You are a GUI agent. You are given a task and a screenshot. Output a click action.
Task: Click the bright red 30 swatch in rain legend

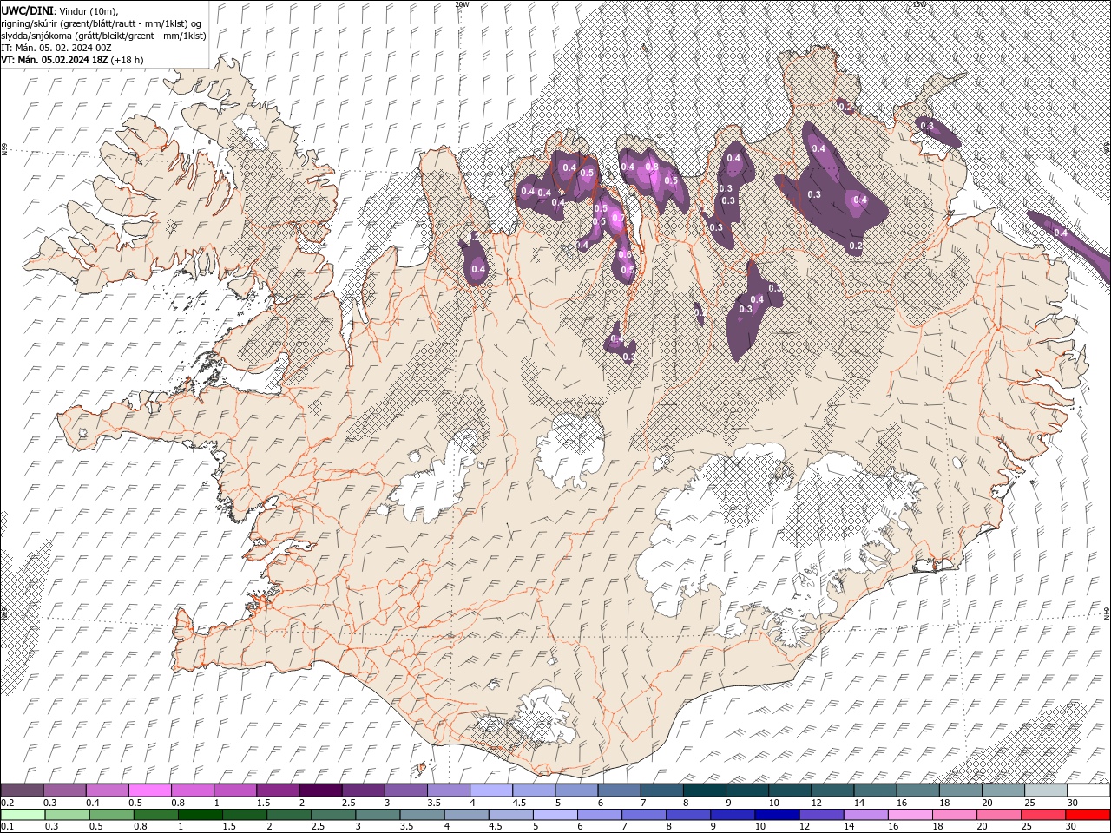1088,815
